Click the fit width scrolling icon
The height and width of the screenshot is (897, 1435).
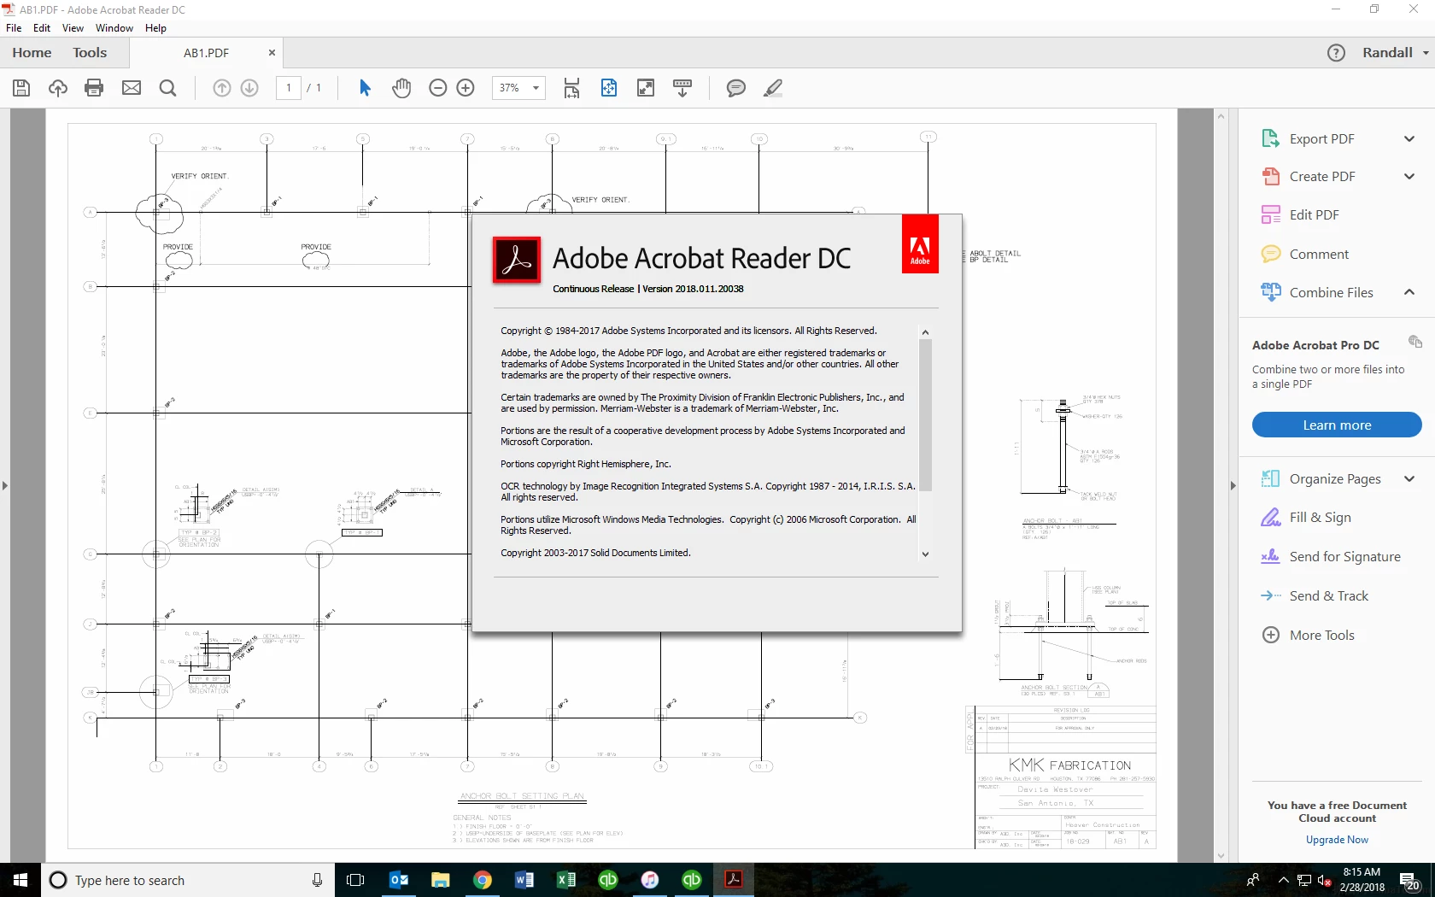[x=572, y=88]
